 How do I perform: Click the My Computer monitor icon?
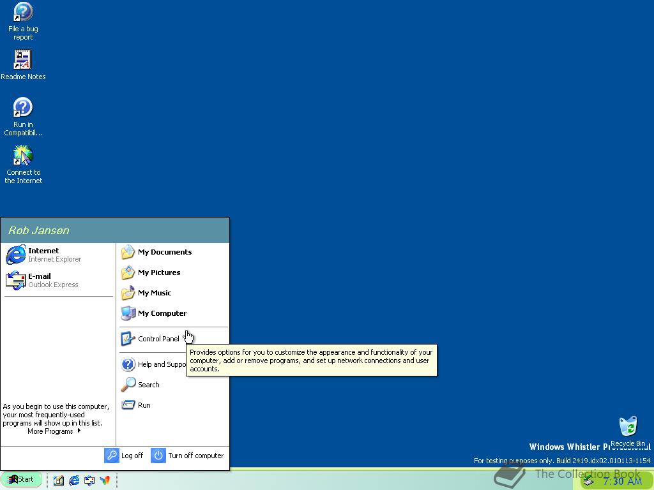[x=128, y=313]
